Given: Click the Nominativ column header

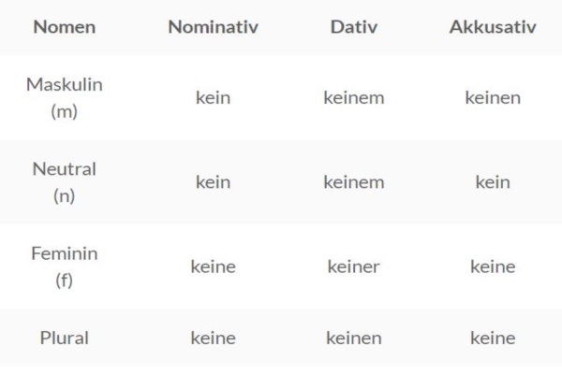Looking at the screenshot, I should [x=213, y=27].
